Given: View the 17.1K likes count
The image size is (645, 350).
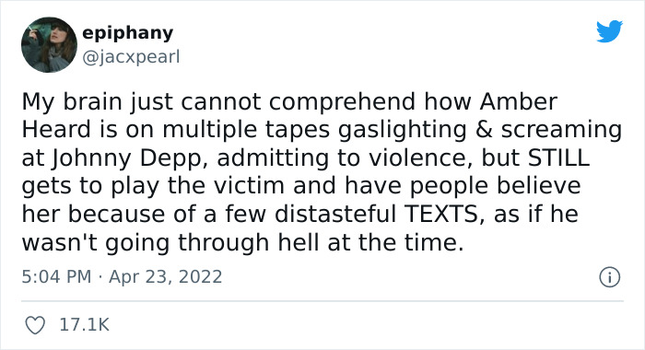Looking at the screenshot, I should [85, 325].
